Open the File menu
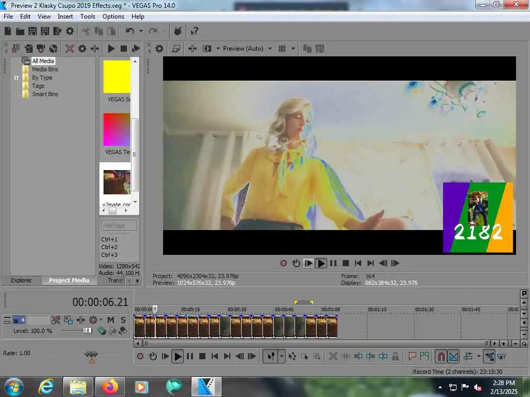This screenshot has height=397, width=530. click(8, 16)
